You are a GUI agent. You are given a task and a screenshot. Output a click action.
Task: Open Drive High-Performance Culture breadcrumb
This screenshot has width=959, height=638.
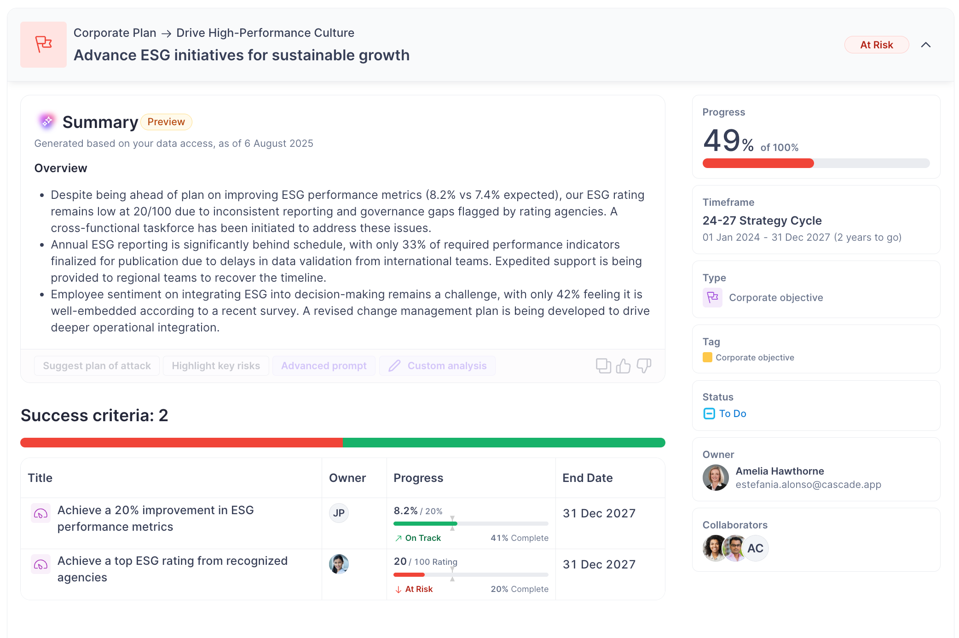(x=265, y=33)
